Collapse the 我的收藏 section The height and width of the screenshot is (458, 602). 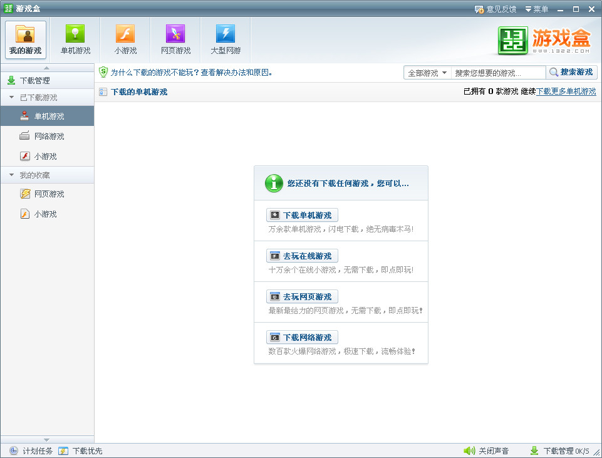coord(11,175)
